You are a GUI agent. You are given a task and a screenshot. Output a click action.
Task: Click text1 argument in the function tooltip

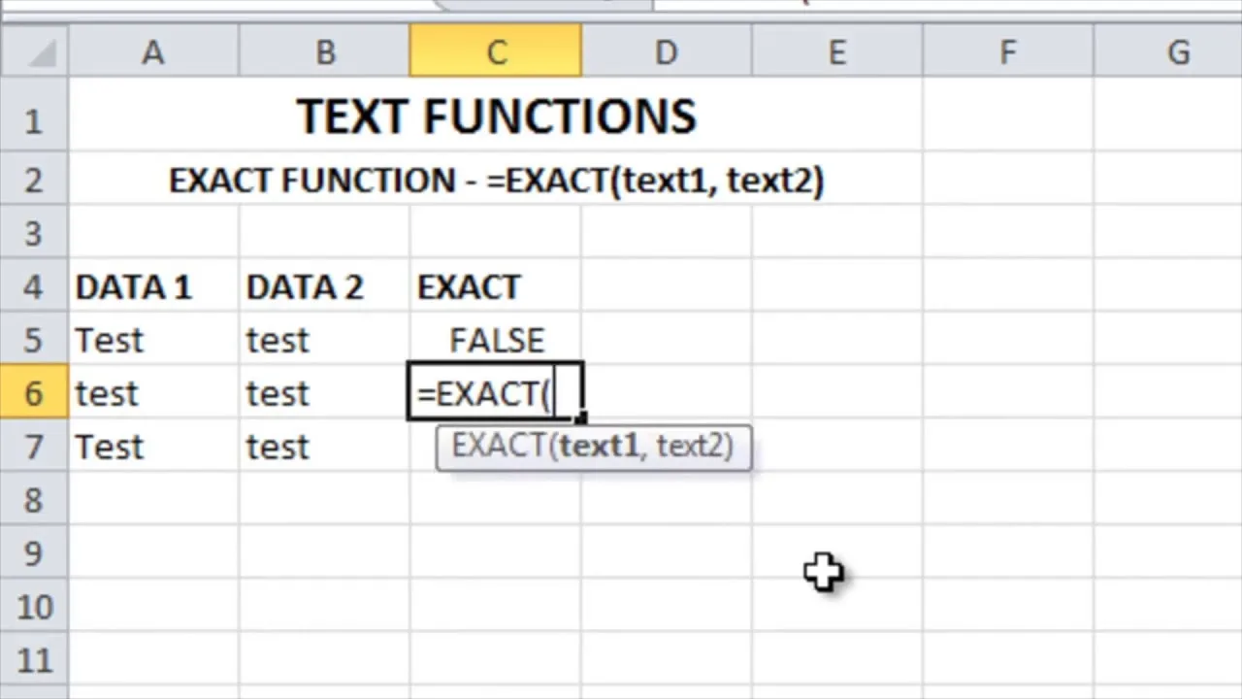pos(600,446)
